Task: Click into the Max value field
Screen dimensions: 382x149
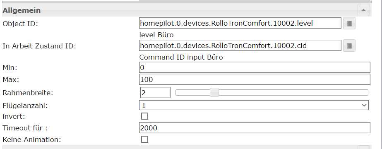Action: click(255, 79)
